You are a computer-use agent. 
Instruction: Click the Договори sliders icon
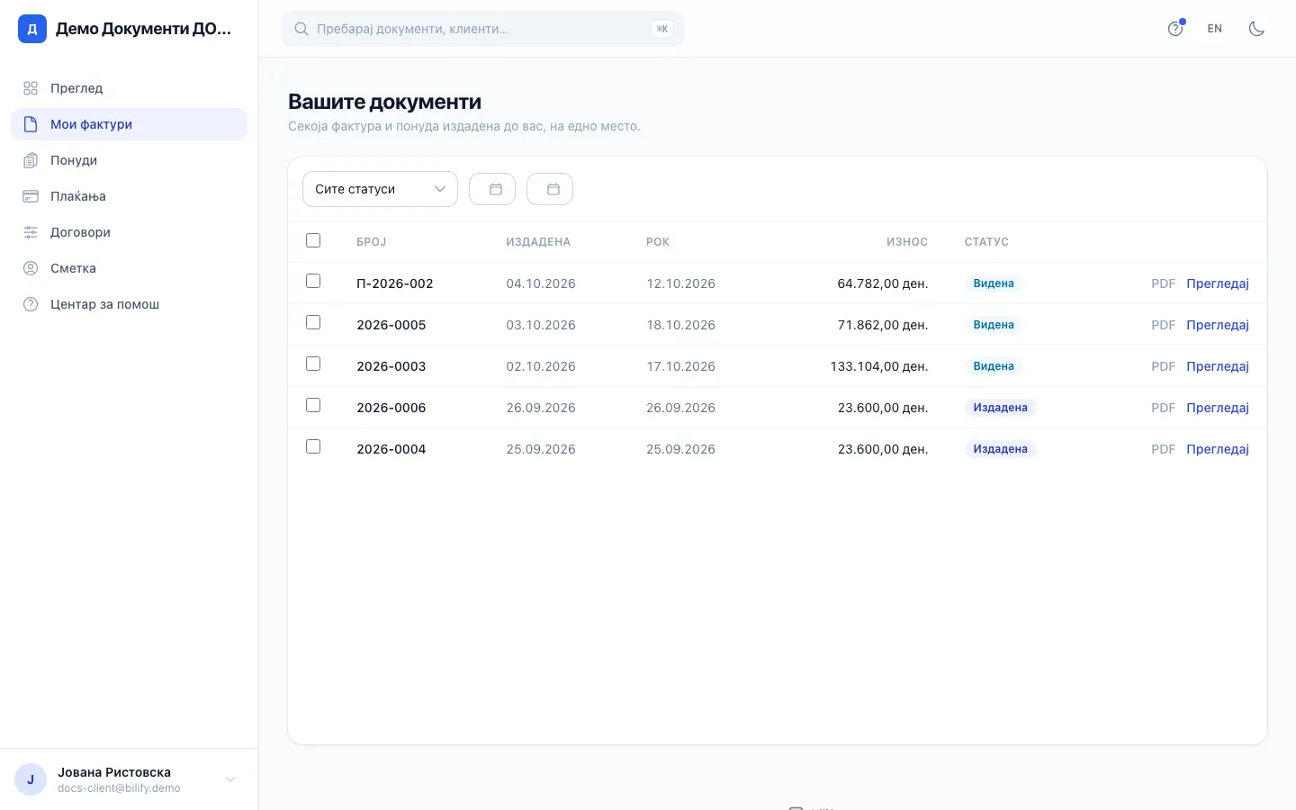31,232
